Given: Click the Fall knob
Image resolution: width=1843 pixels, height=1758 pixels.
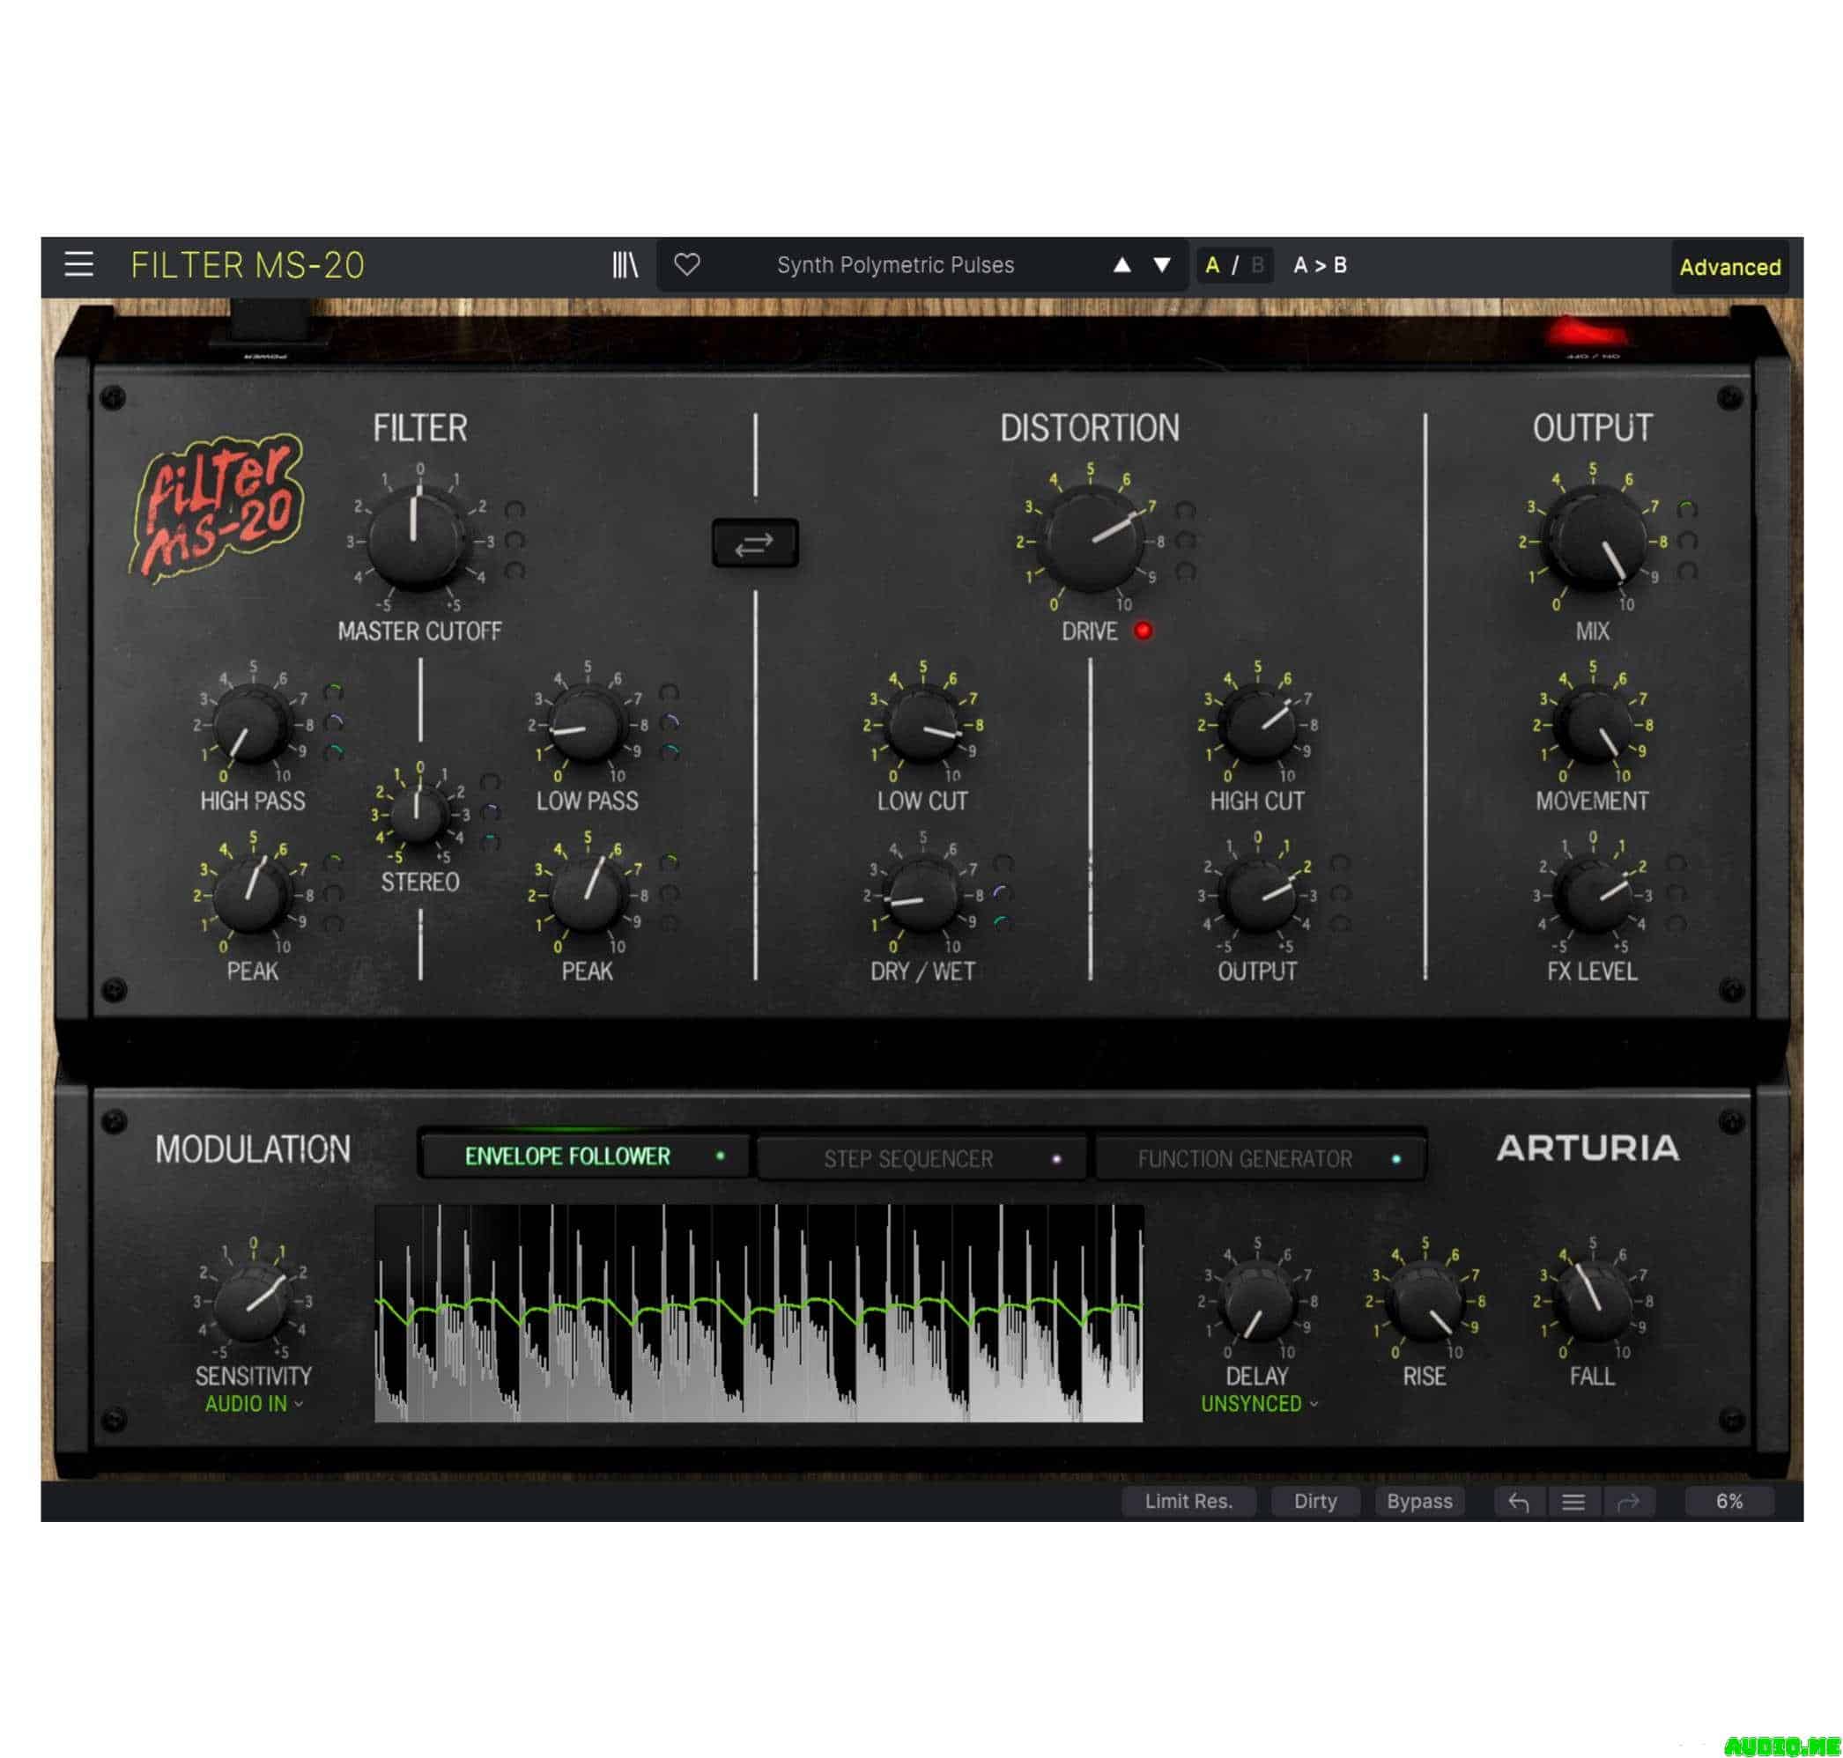Looking at the screenshot, I should point(1592,1301).
